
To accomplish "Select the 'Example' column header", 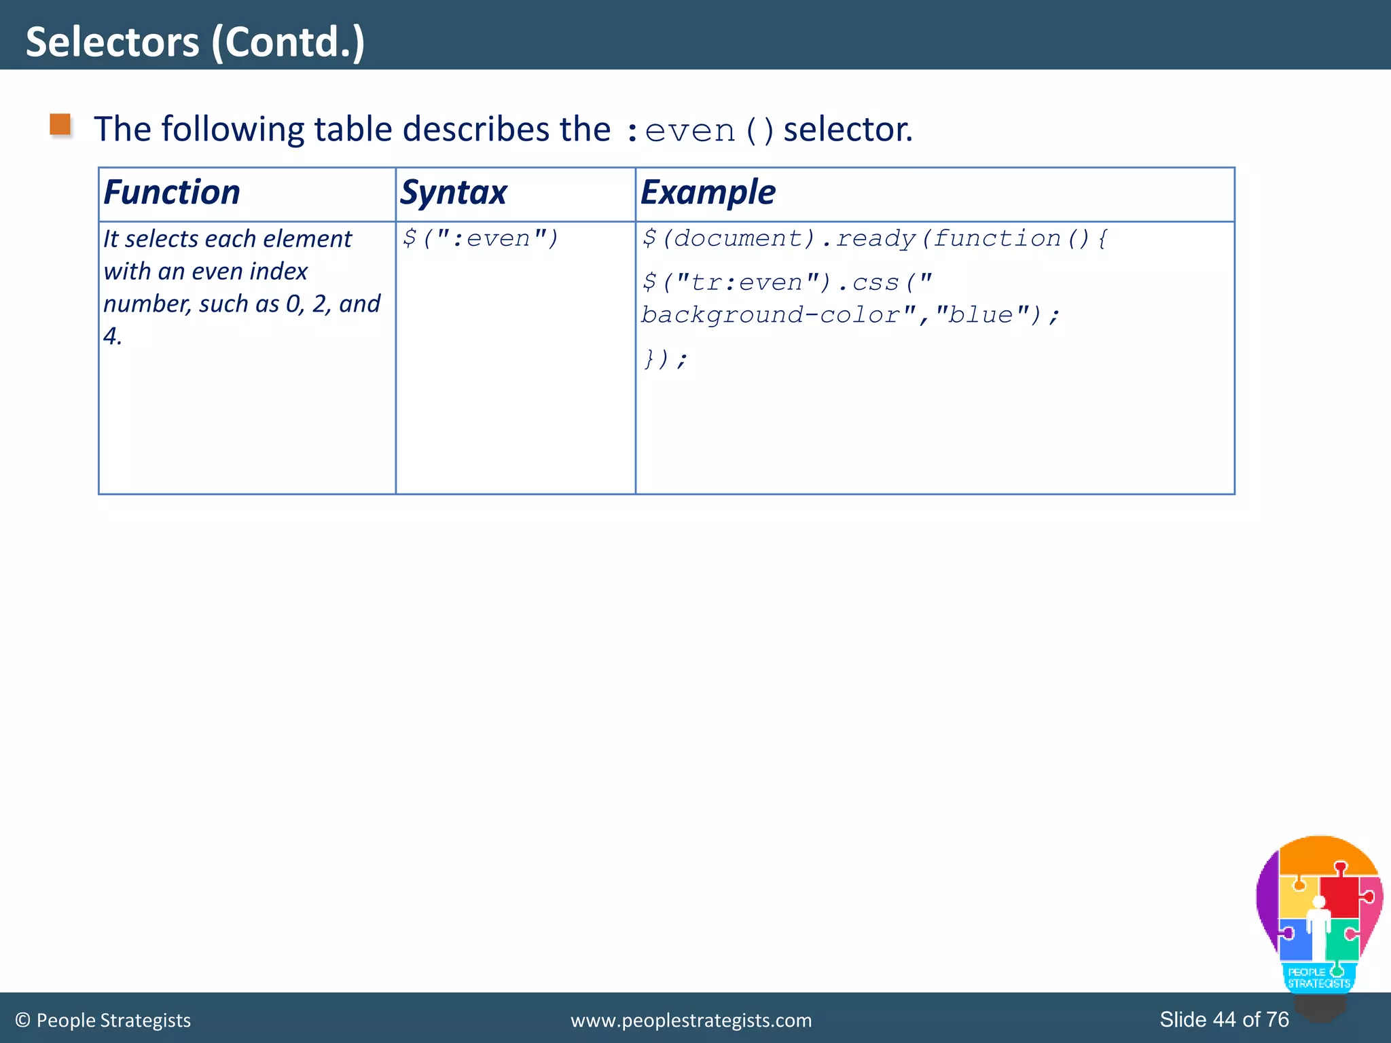I will click(x=708, y=192).
